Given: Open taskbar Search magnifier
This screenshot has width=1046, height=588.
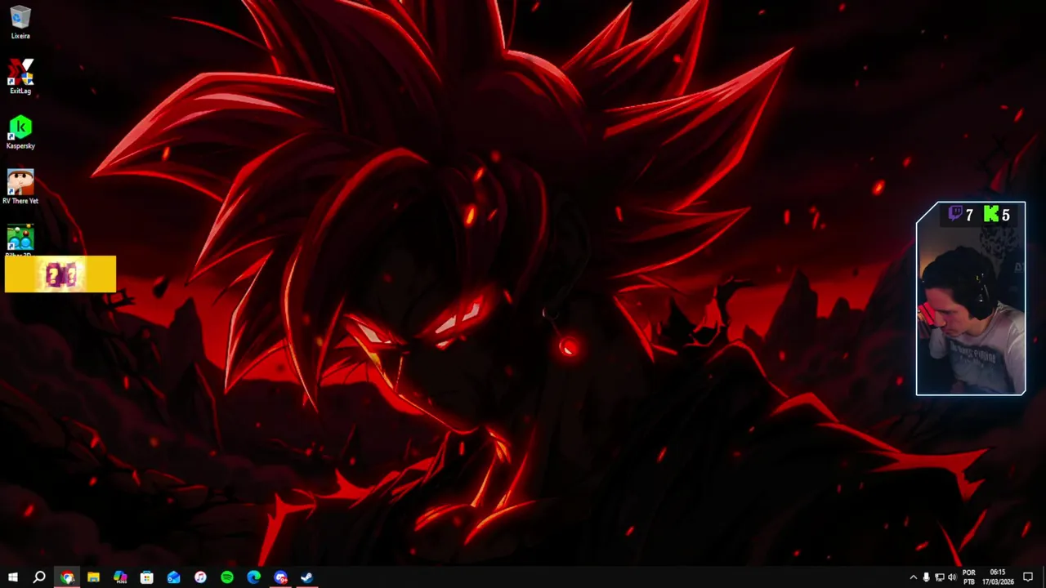Looking at the screenshot, I should tap(38, 577).
